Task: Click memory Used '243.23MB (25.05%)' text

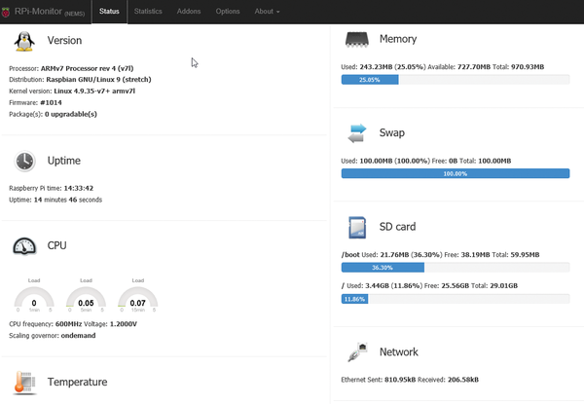Action: click(392, 67)
